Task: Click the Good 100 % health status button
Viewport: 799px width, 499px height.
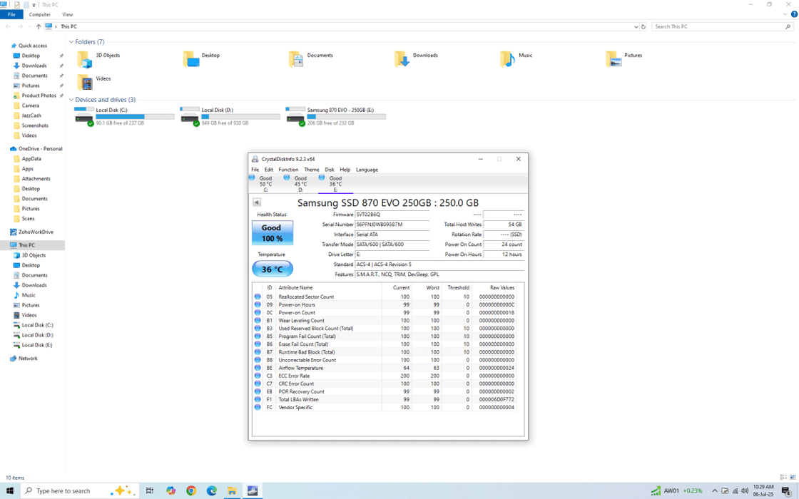Action: (x=272, y=233)
